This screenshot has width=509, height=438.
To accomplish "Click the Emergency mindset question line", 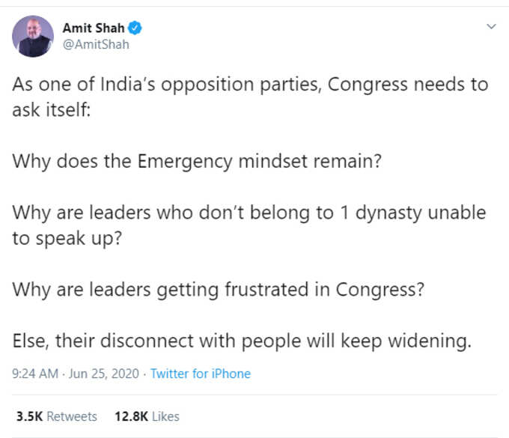I will pos(197,162).
